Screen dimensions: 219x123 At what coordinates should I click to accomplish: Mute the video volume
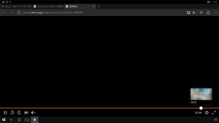[33, 112]
